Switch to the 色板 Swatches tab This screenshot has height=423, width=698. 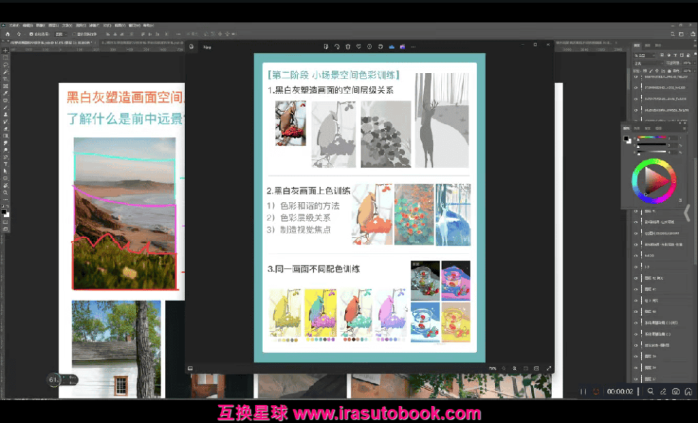[x=637, y=128]
